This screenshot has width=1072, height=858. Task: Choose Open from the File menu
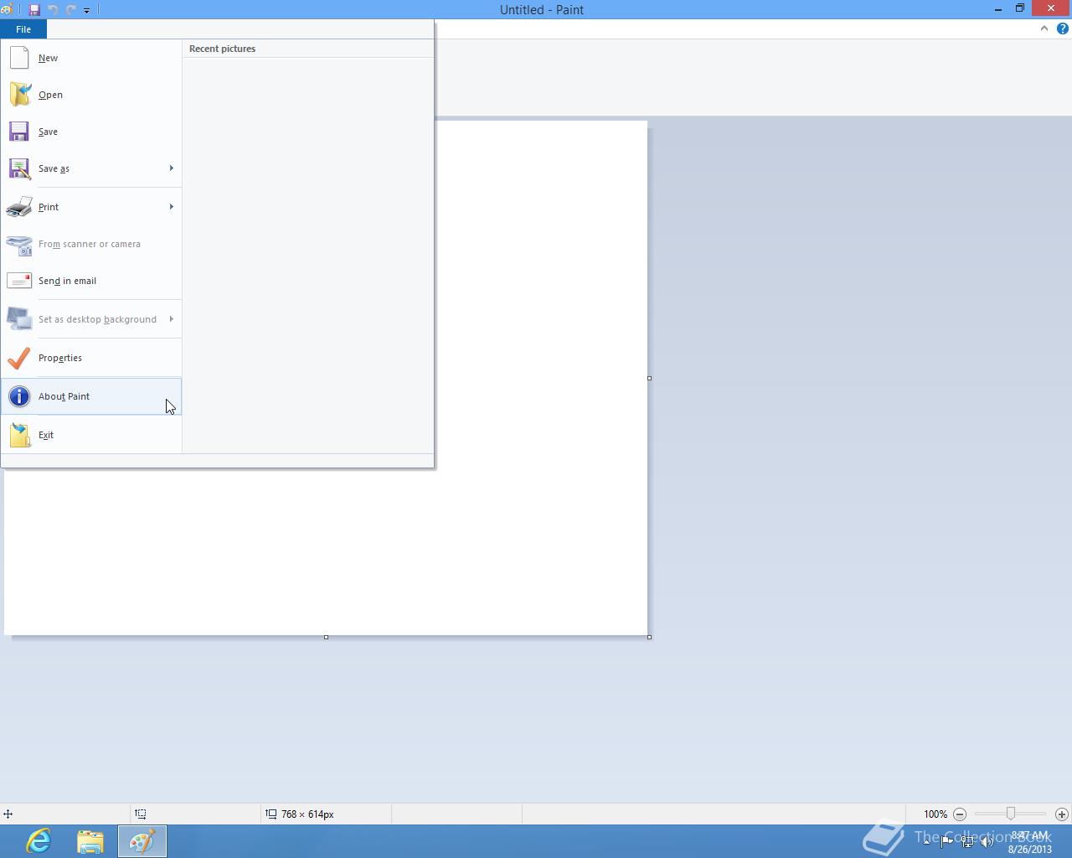pyautogui.click(x=91, y=95)
